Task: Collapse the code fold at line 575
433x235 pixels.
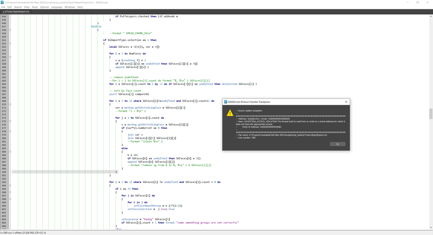Action: [x=10, y=121]
